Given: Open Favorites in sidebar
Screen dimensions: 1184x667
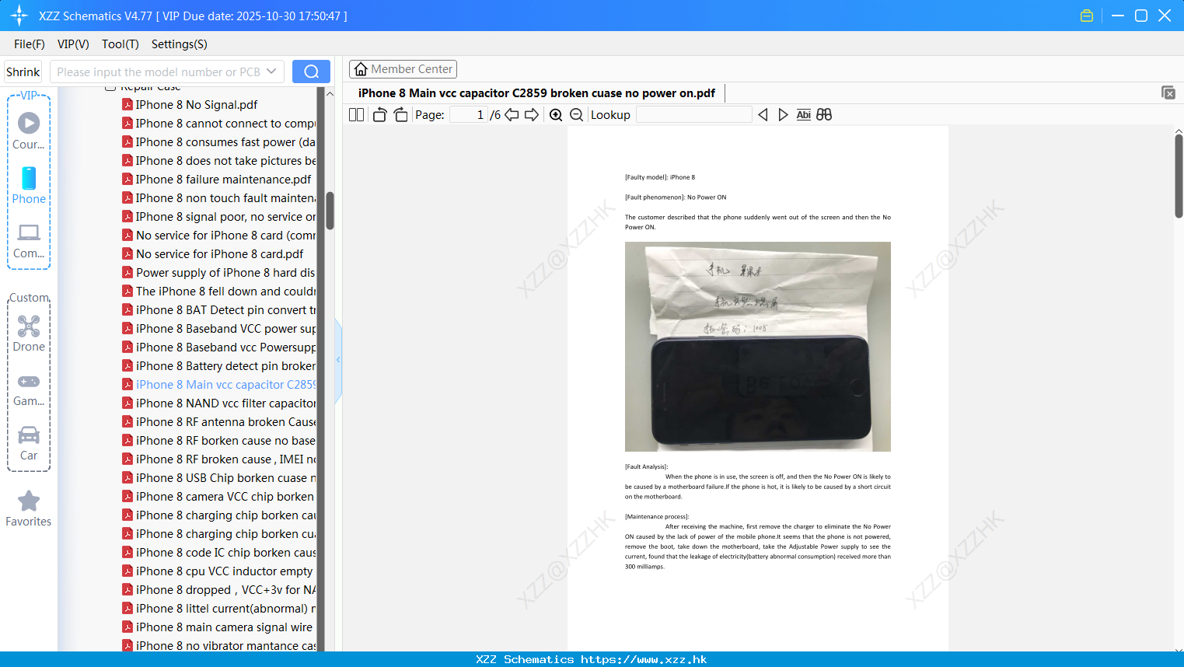Looking at the screenshot, I should (x=29, y=509).
